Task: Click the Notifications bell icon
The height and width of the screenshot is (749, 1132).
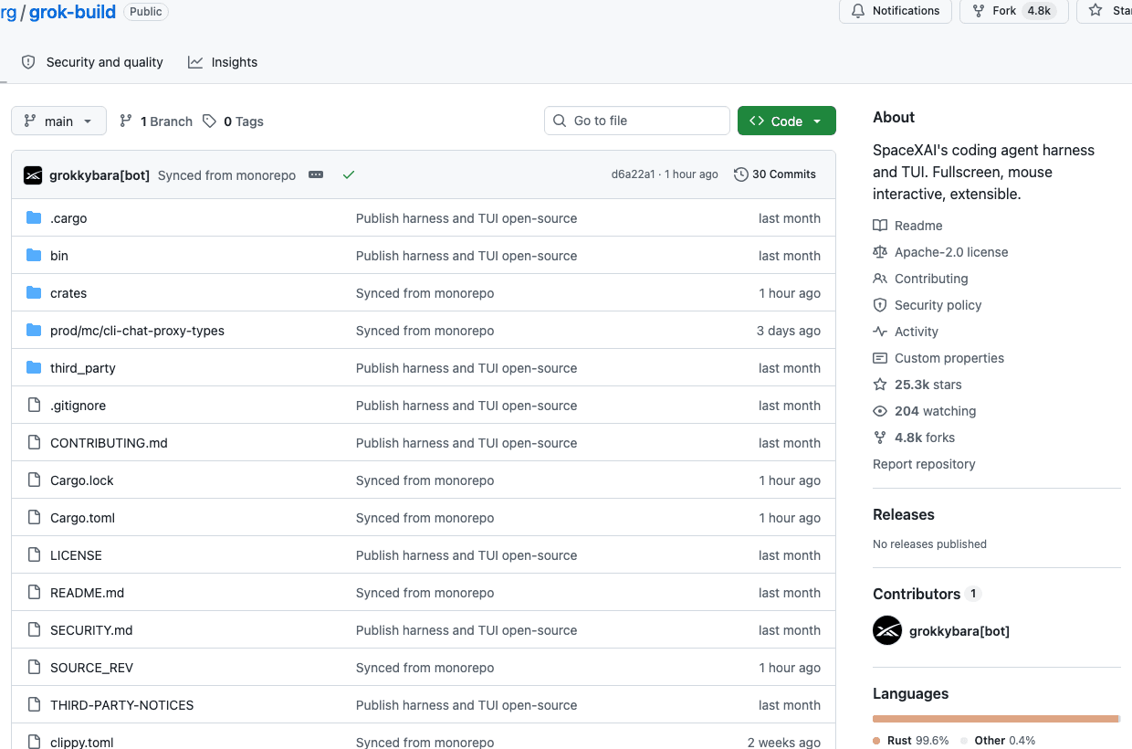Action: tap(857, 10)
